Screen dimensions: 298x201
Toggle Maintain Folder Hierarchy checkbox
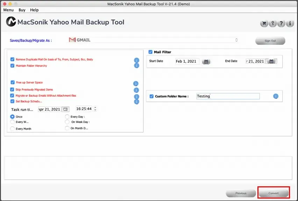(12, 66)
